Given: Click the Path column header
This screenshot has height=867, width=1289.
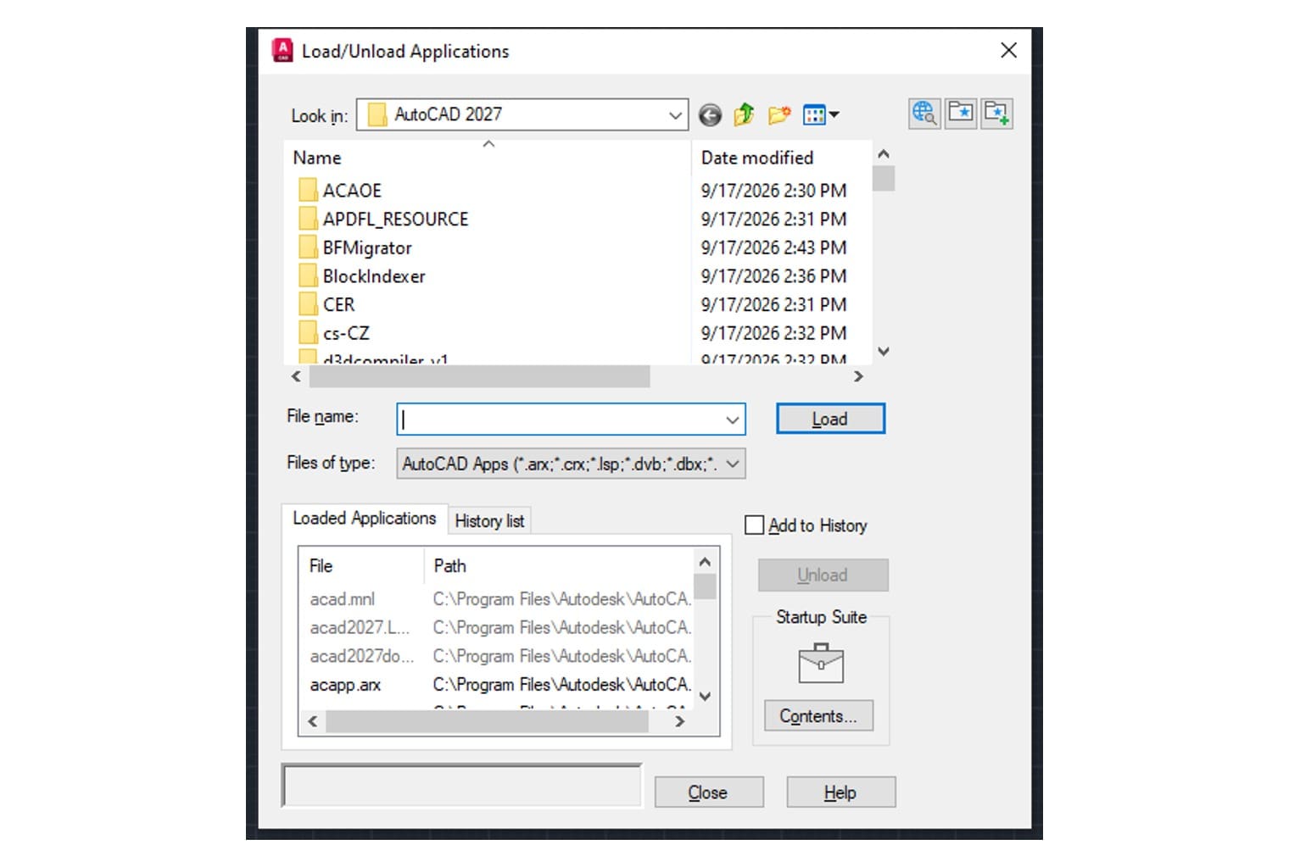Looking at the screenshot, I should tap(558, 565).
